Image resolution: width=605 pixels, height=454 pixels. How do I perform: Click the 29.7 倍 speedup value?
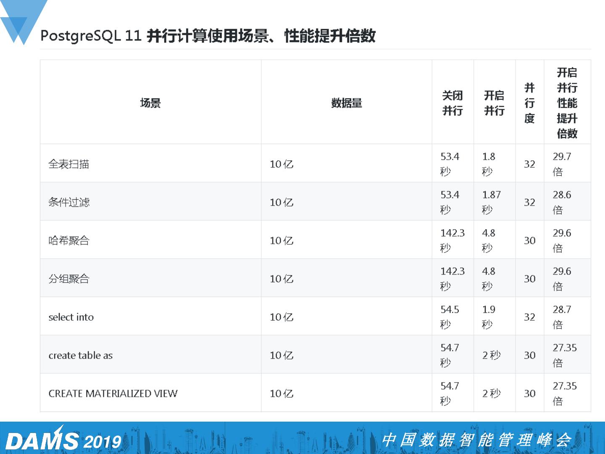pyautogui.click(x=562, y=164)
